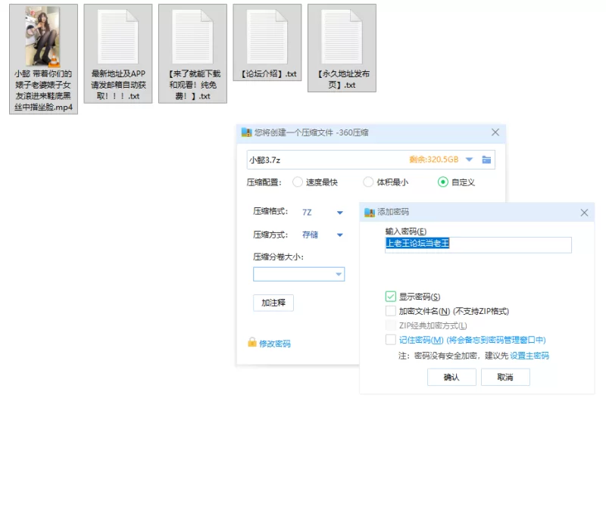This screenshot has width=606, height=507.
Task: Click the 取消 button
Action: pyautogui.click(x=505, y=378)
